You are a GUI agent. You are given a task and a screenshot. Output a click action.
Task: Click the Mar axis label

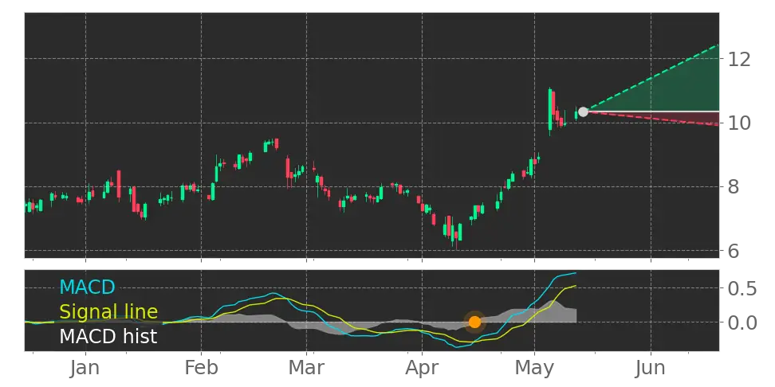(x=306, y=368)
